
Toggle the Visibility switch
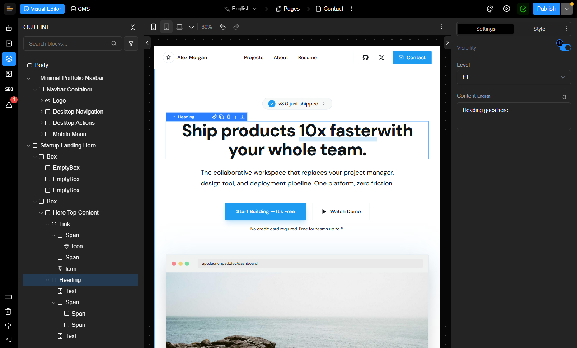pyautogui.click(x=565, y=47)
